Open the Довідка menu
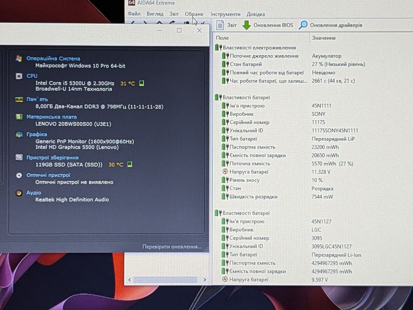The image size is (413, 310). [x=256, y=14]
